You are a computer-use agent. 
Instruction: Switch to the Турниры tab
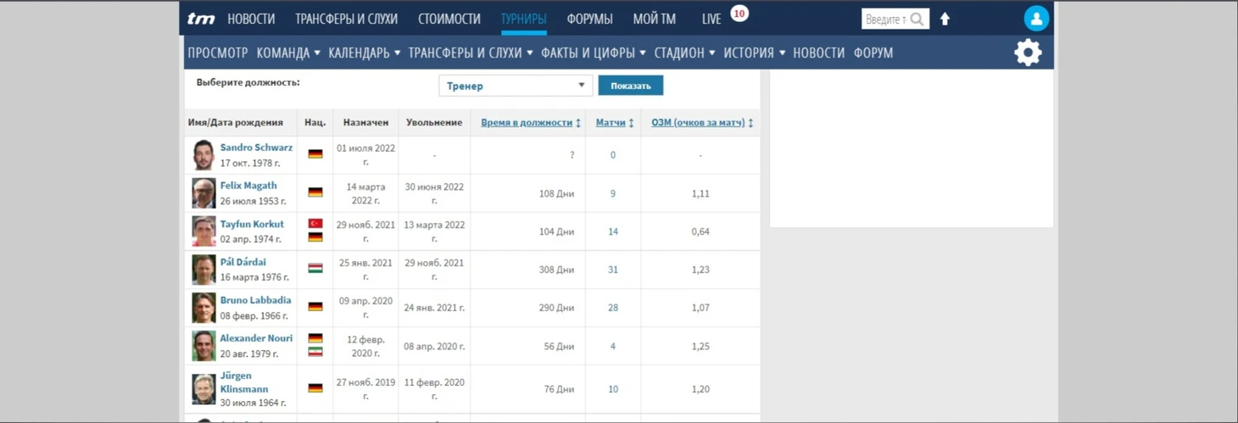(523, 19)
